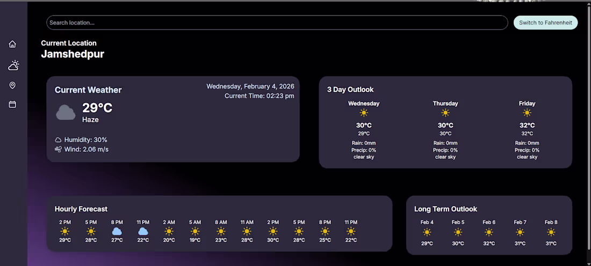Click the 29°C temperature under Feb 4
Viewport: 591px width, 266px height.
pyautogui.click(x=427, y=243)
